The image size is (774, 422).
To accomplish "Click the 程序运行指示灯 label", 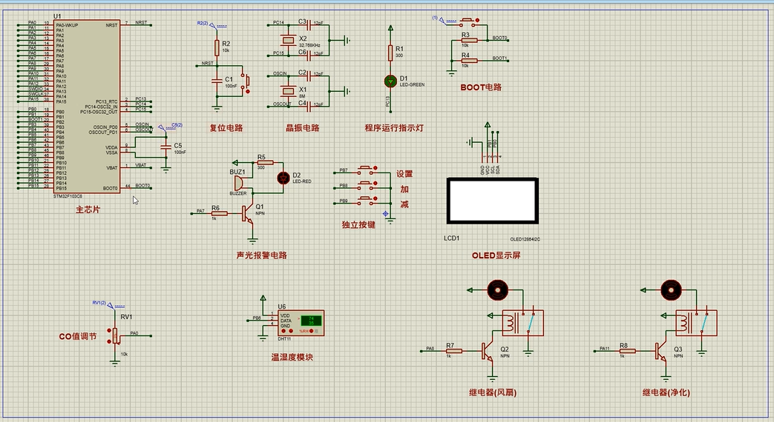I will [x=394, y=128].
